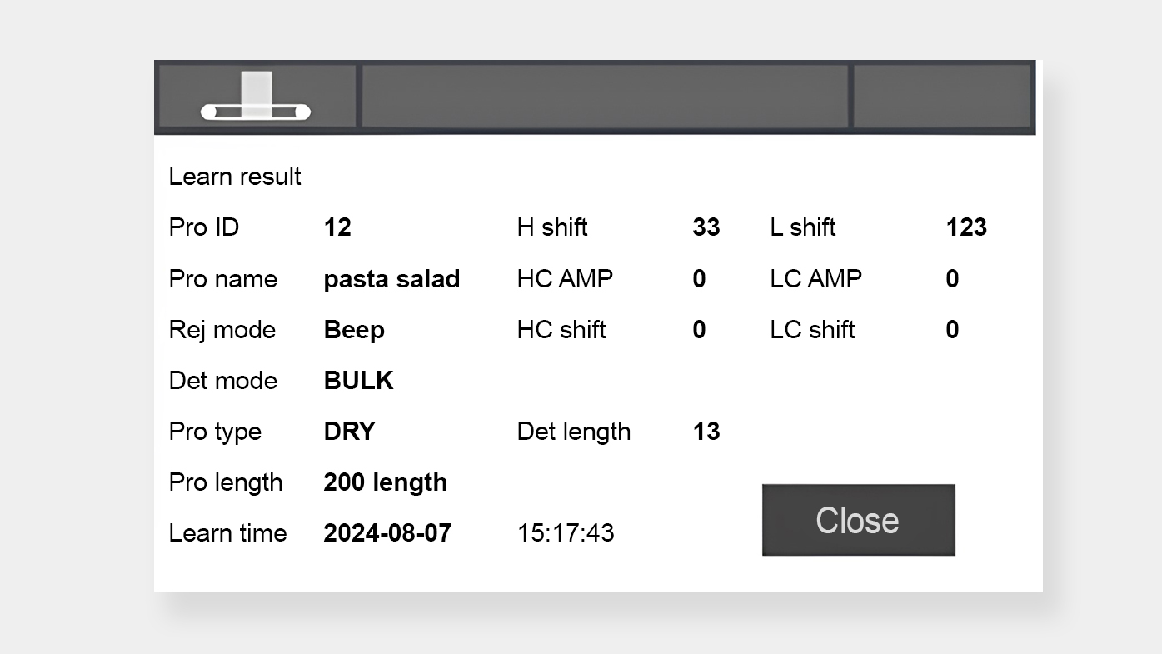The height and width of the screenshot is (654, 1162).
Task: Click the HC AMP value
Action: [x=699, y=279]
